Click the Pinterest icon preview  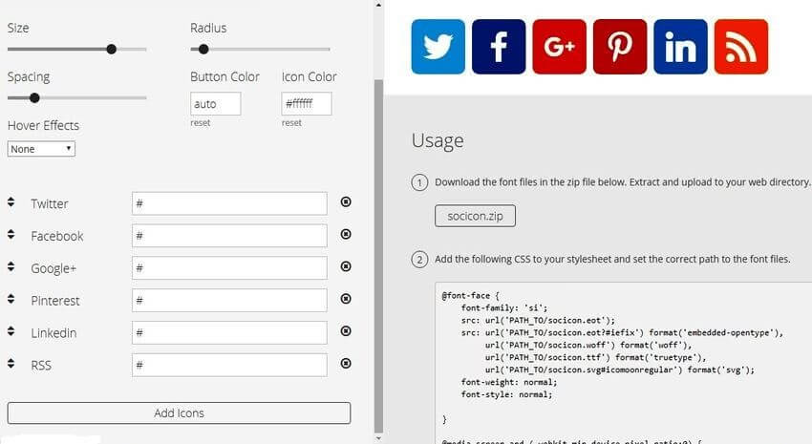[620, 47]
